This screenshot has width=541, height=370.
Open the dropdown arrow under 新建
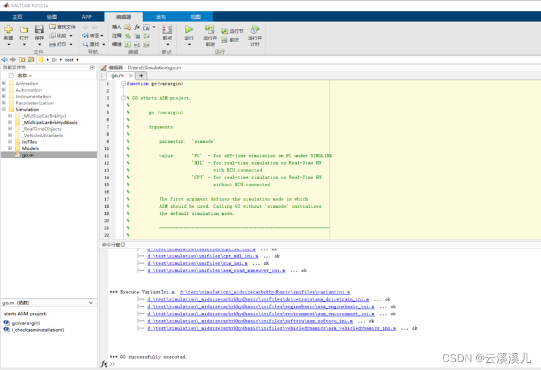(x=8, y=45)
